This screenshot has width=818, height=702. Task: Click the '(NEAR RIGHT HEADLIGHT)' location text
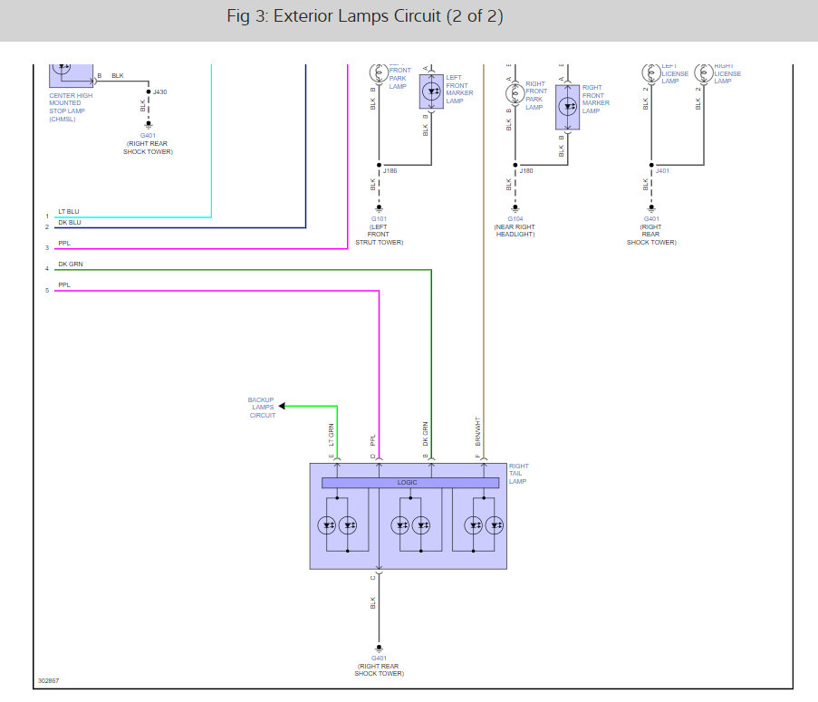(x=515, y=230)
